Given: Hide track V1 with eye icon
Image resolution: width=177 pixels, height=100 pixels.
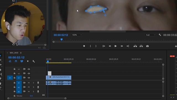Looking at the screenshot, I should click(x=29, y=78).
